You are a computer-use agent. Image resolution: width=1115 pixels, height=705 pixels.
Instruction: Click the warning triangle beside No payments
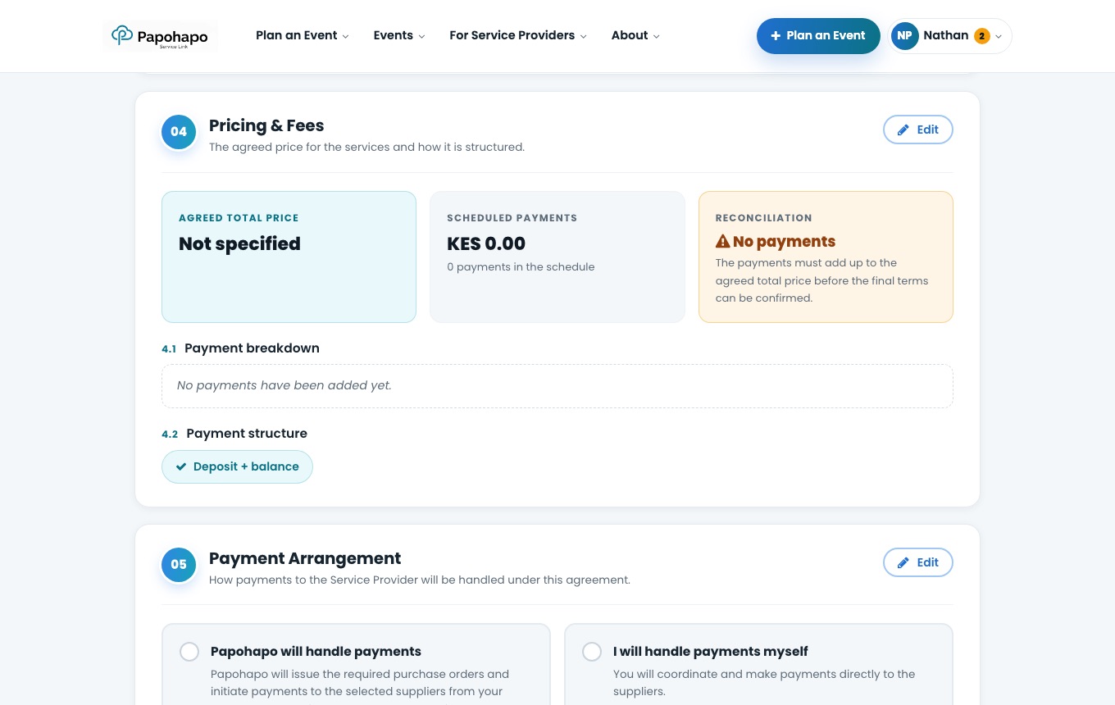click(722, 242)
